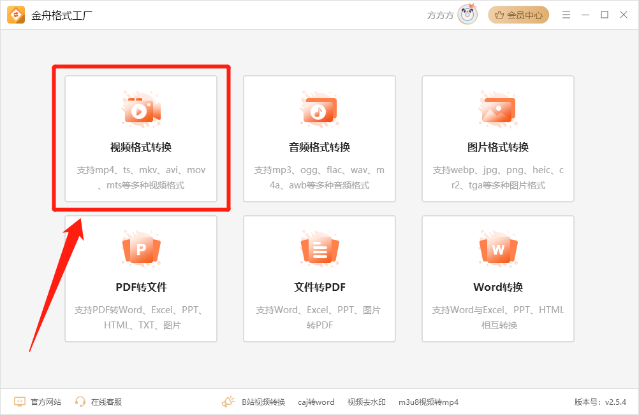Click the PDF转文件 orange P icon
The width and height of the screenshot is (639, 415).
click(x=141, y=249)
